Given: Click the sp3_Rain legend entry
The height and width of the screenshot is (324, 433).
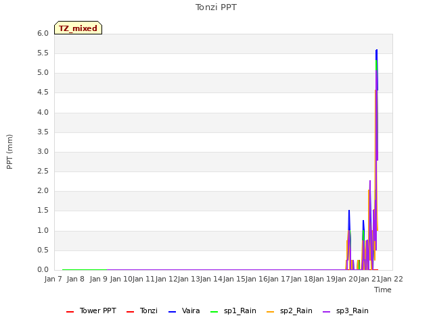Looking at the screenshot, I should click(x=346, y=310).
